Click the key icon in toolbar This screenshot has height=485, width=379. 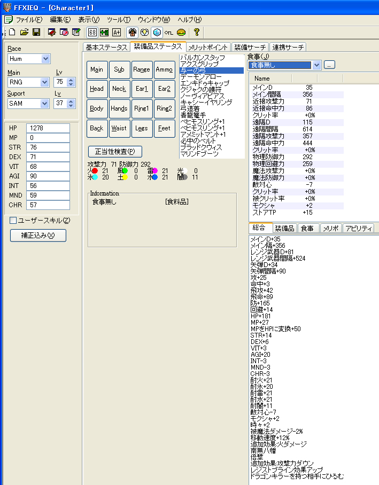[169, 33]
